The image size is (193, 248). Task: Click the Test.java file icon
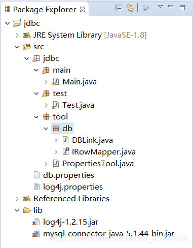(56, 105)
